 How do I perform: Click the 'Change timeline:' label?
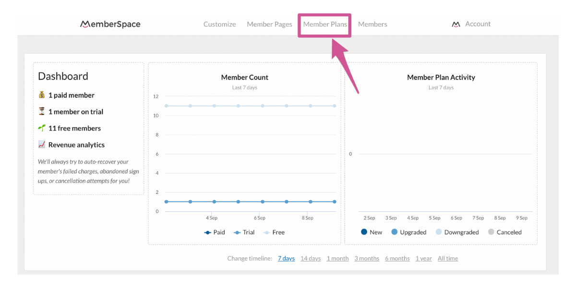(250, 258)
